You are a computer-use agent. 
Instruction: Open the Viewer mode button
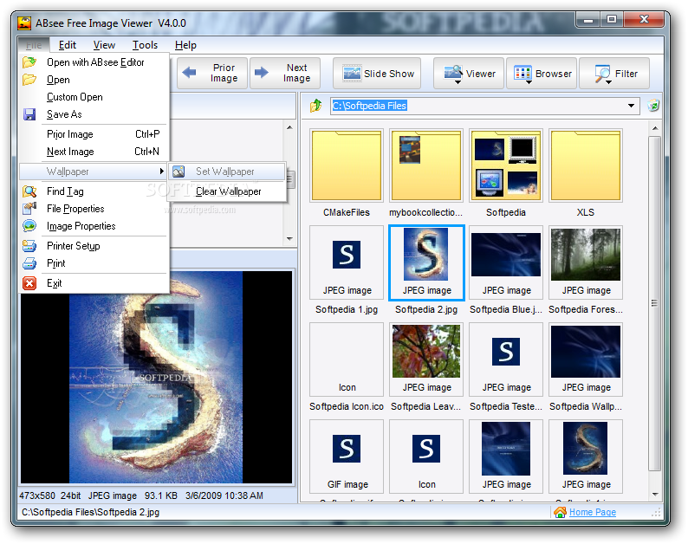point(469,74)
